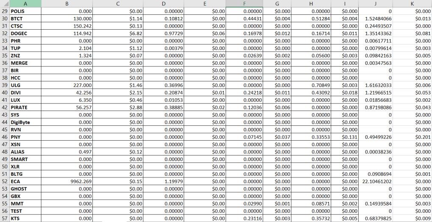Select cell with value 0.00038236

pos(376,152)
